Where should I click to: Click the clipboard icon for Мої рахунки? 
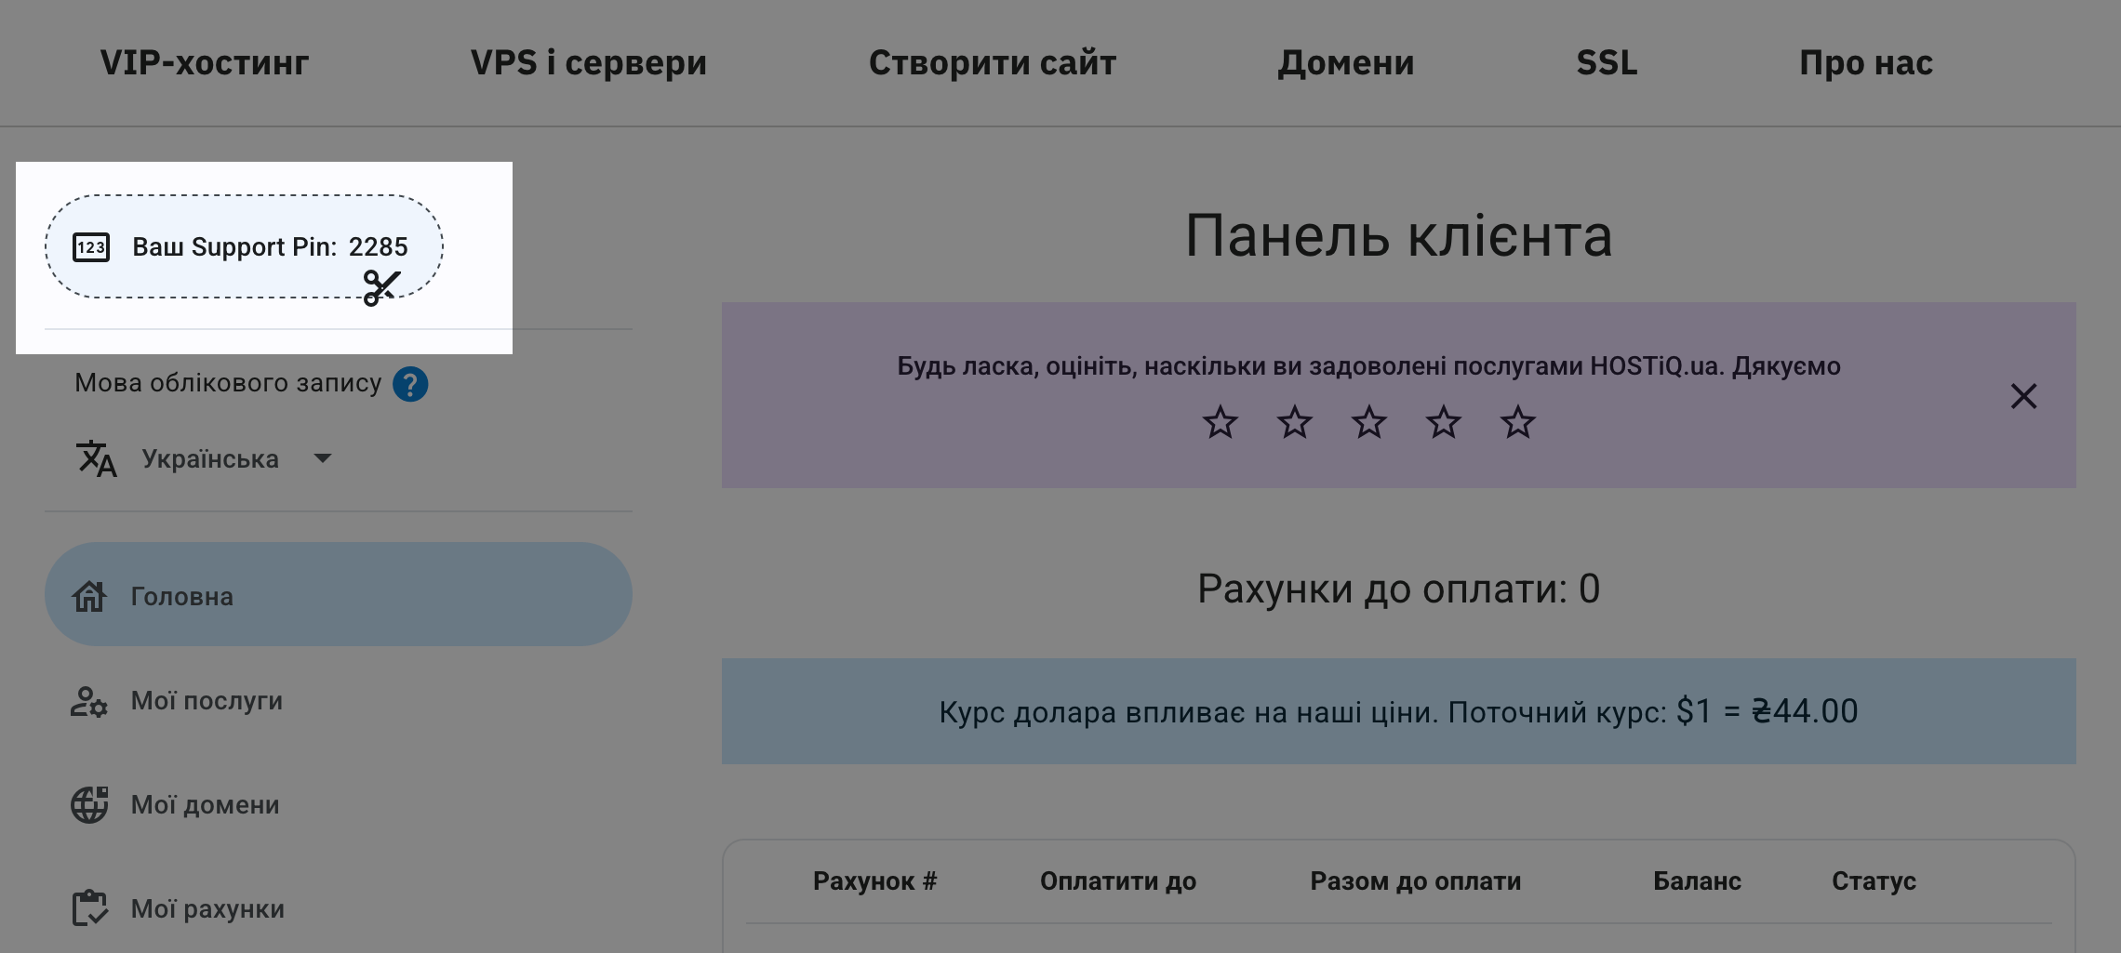(89, 908)
